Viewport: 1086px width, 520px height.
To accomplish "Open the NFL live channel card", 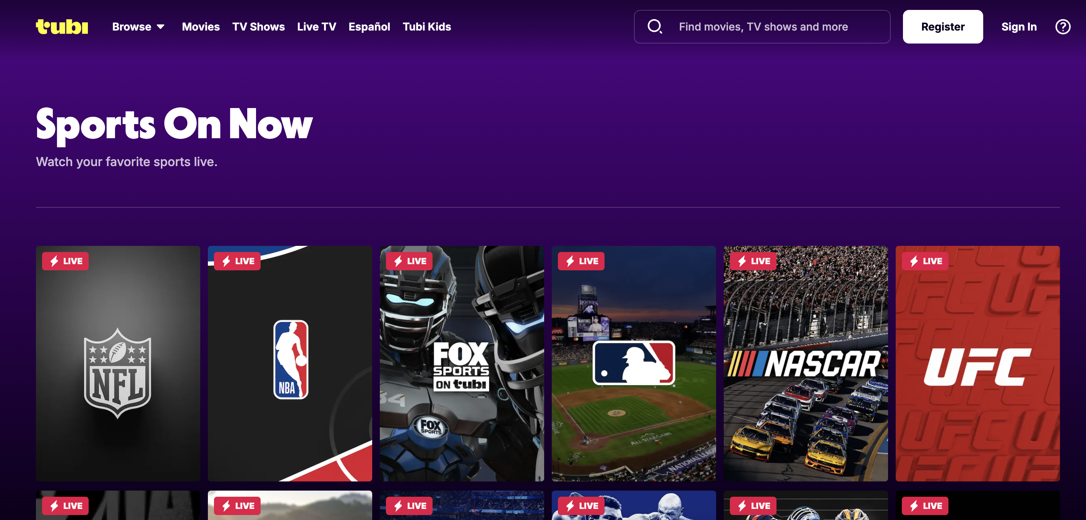I will (118, 363).
